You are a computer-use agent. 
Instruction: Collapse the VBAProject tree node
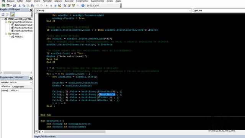click(2, 19)
